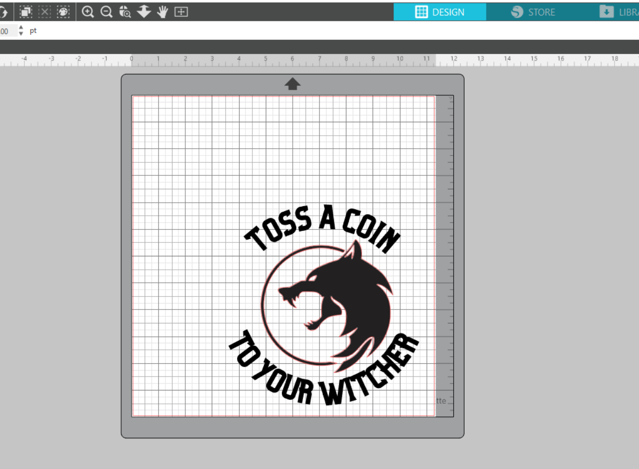Select the 'TOSS A COIN' curved text
The width and height of the screenshot is (639, 469).
point(322,228)
